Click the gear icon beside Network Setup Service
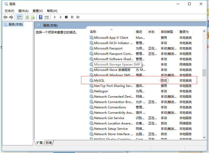The height and width of the screenshot is (153, 209). (91, 128)
